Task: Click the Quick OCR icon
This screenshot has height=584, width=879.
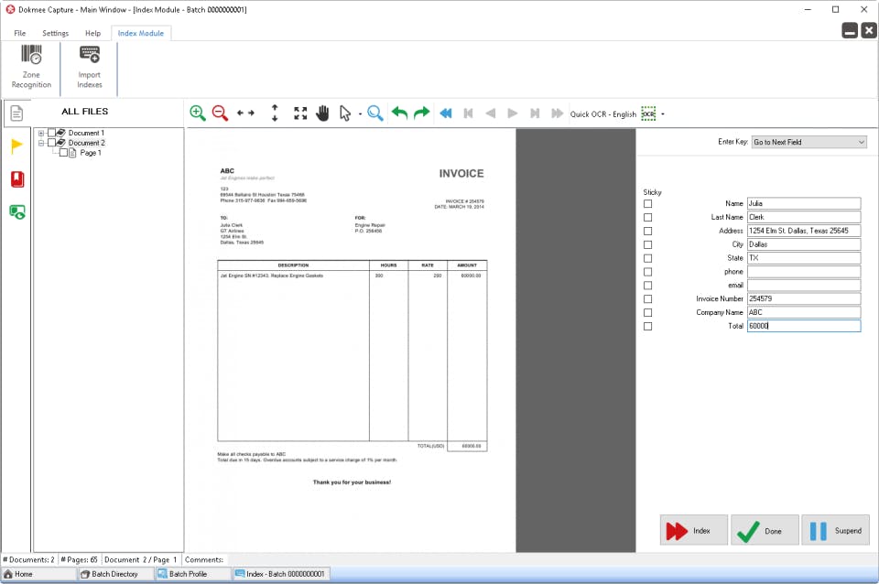Action: pyautogui.click(x=648, y=114)
